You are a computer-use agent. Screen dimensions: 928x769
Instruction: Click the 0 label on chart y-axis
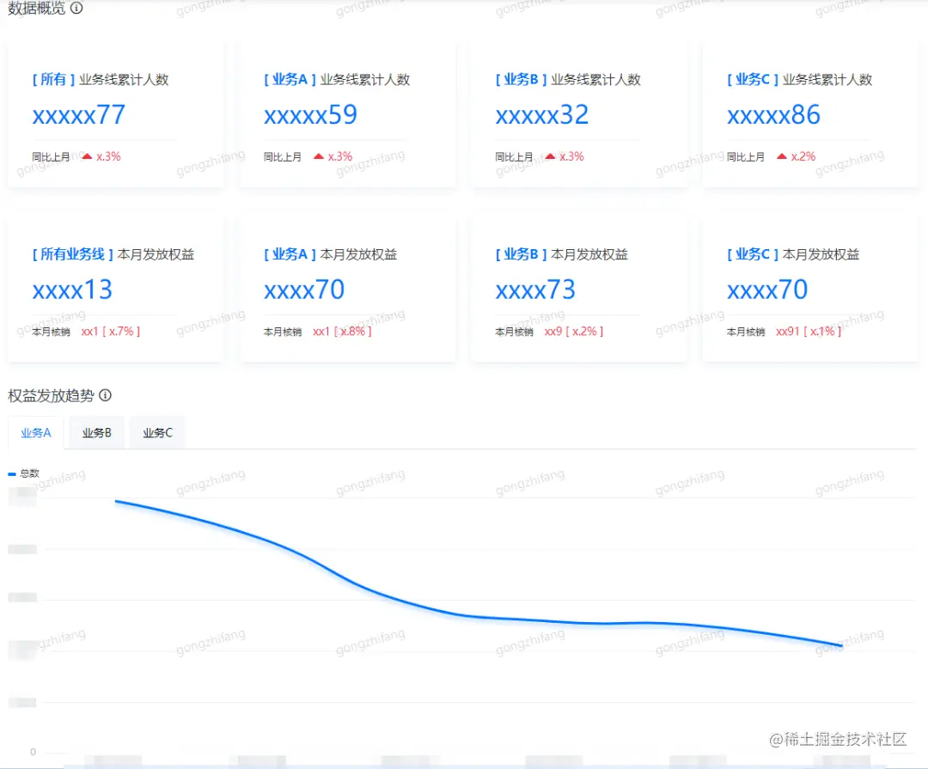pyautogui.click(x=34, y=752)
